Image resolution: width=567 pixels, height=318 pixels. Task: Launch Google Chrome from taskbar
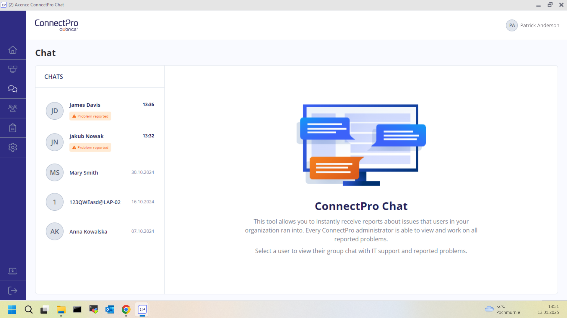126,309
